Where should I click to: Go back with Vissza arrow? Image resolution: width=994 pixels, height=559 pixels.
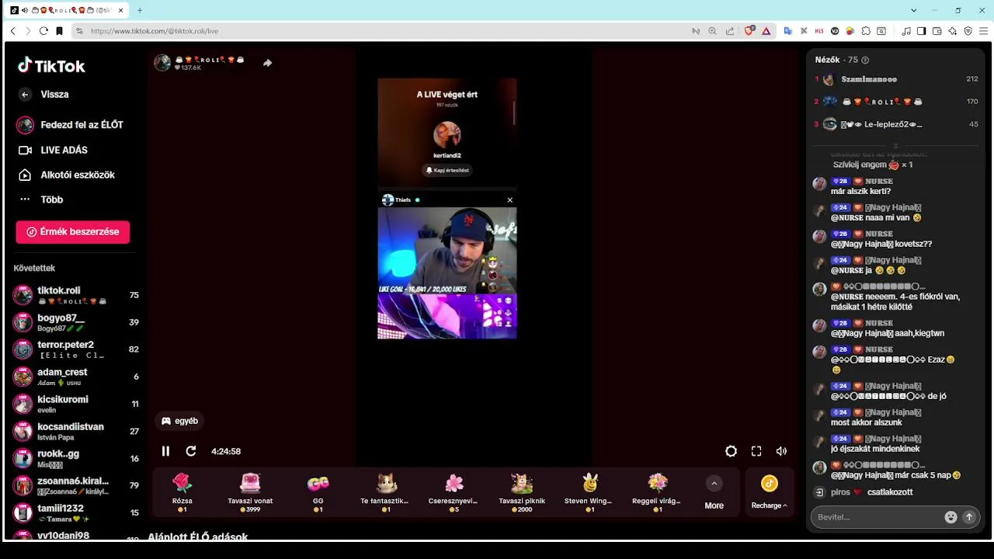(x=44, y=94)
